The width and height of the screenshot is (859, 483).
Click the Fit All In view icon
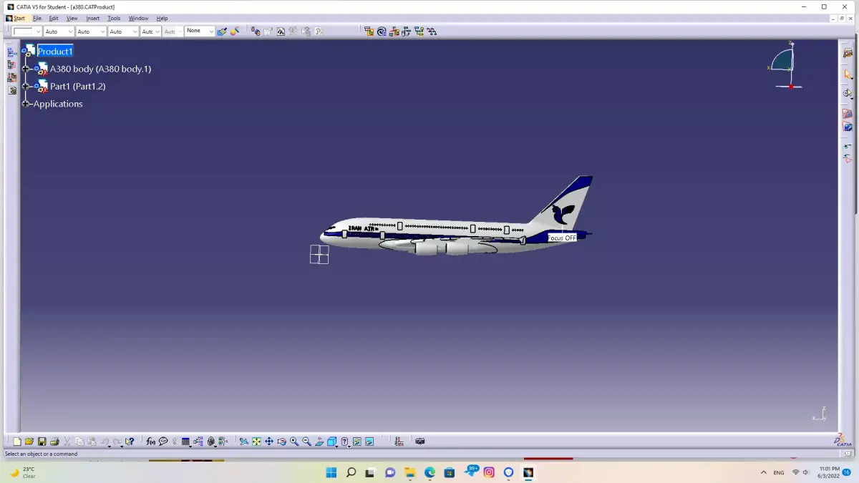256,441
